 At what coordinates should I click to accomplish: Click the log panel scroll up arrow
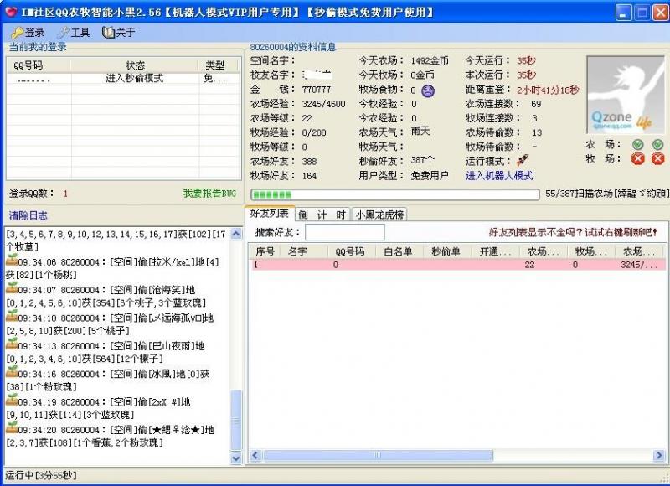(236, 234)
